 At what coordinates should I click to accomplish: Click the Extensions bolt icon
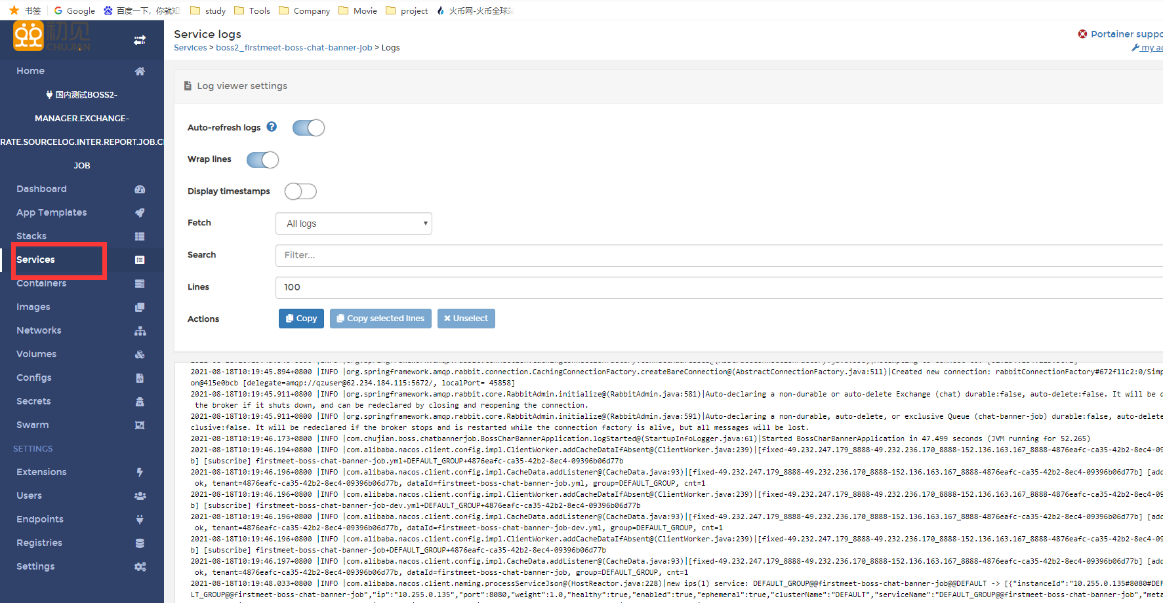140,473
